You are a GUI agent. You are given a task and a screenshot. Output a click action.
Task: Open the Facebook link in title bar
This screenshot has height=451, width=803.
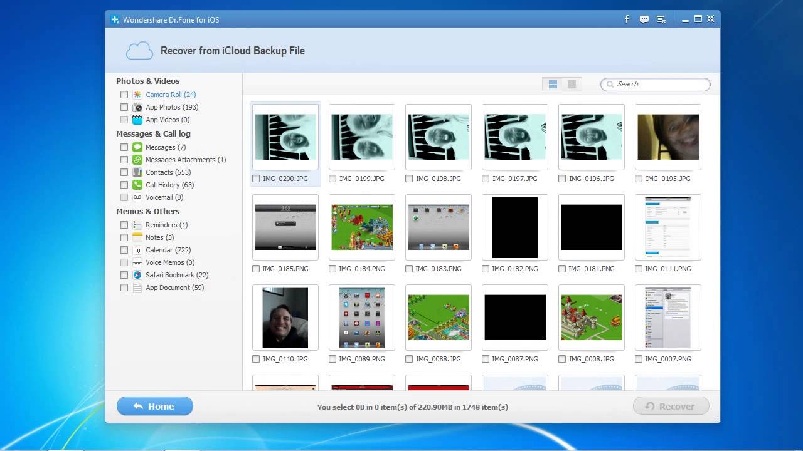[627, 19]
